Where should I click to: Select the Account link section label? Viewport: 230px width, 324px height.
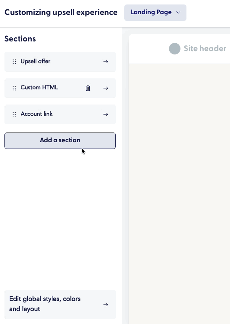pos(36,114)
